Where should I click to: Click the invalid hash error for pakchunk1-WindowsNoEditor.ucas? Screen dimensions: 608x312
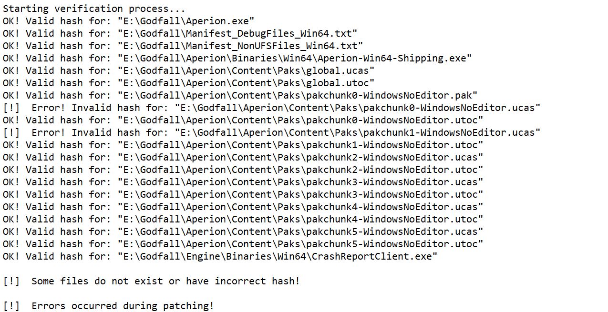[x=272, y=132]
